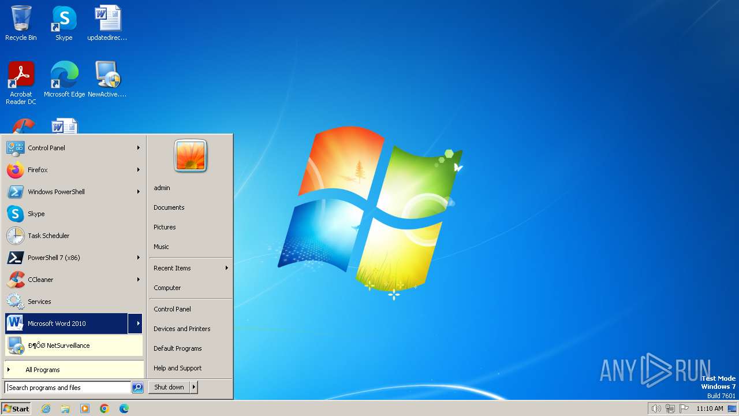Click the Skype icon in Start menu
This screenshot has height=416, width=739.
(15, 214)
